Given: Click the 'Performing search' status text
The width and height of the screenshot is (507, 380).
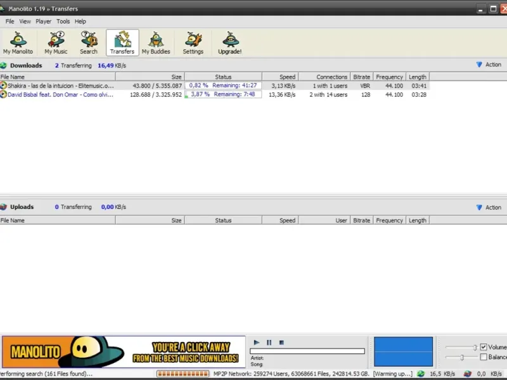Looking at the screenshot, I should coord(46,374).
